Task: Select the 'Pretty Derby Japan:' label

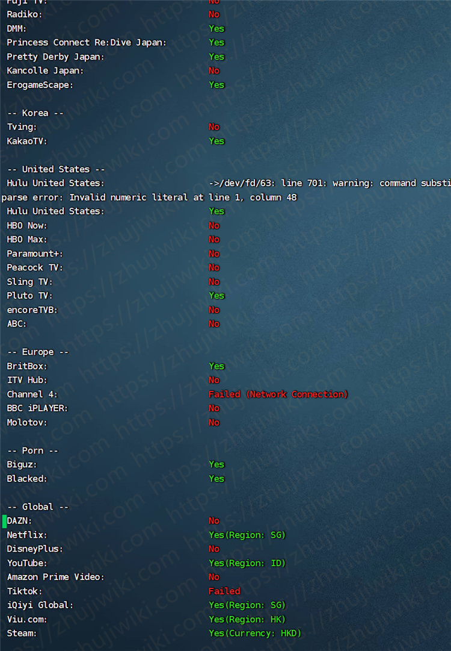Action: pos(55,57)
